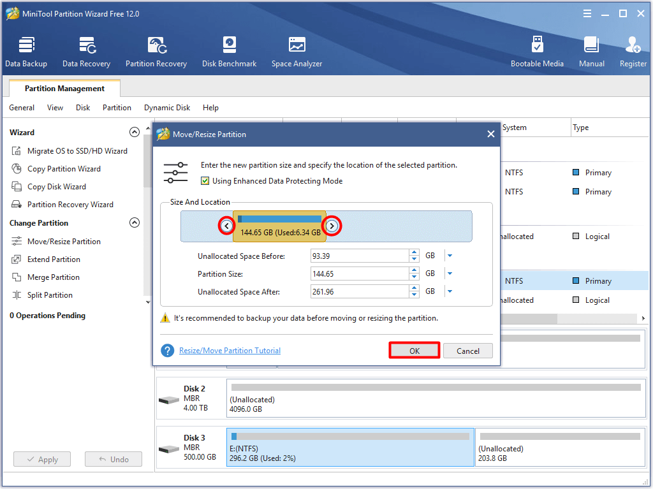Viewport: 653px width, 489px height.
Task: Select Disk 3 Unallocated 203.8 GB block
Action: [560, 448]
